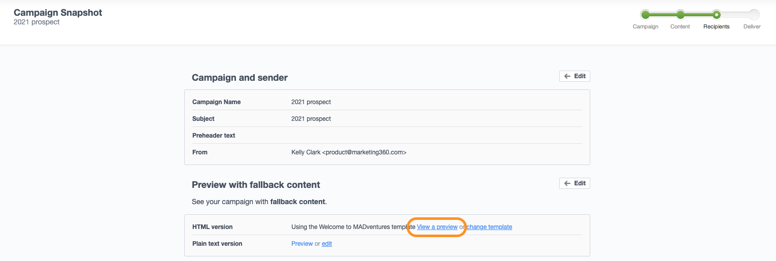
Task: Edit the Campaign and sender section
Action: coord(575,76)
